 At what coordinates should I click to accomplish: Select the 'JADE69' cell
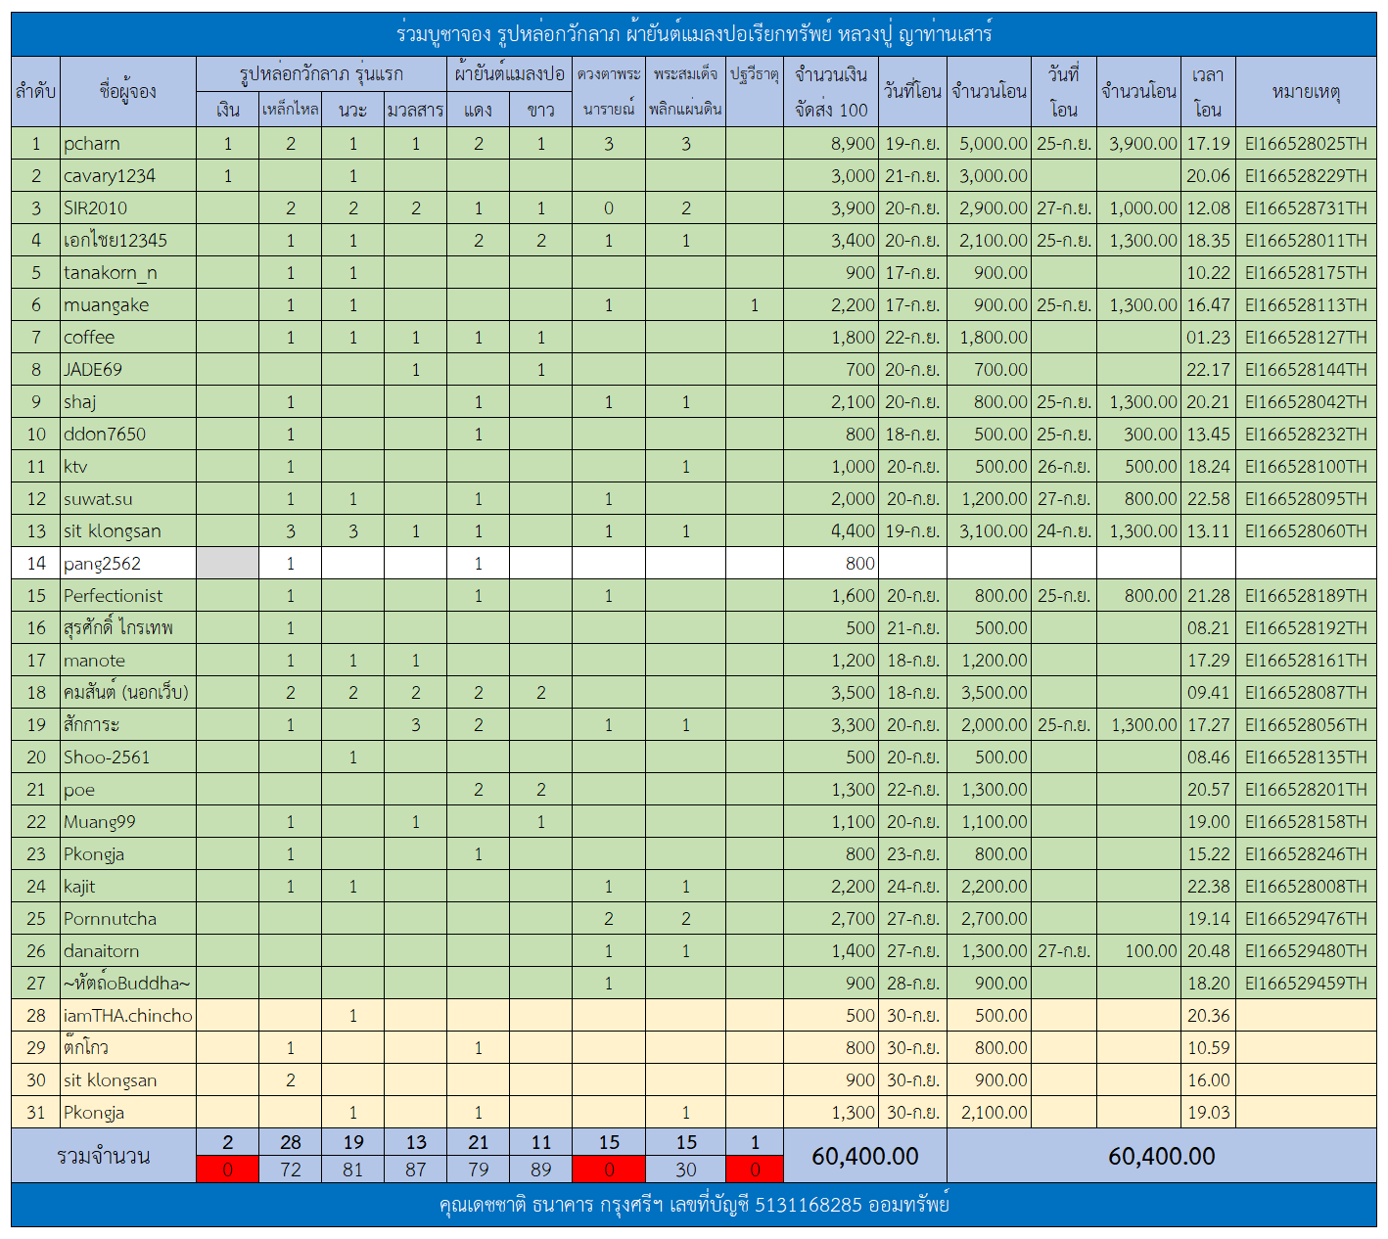pyautogui.click(x=128, y=370)
